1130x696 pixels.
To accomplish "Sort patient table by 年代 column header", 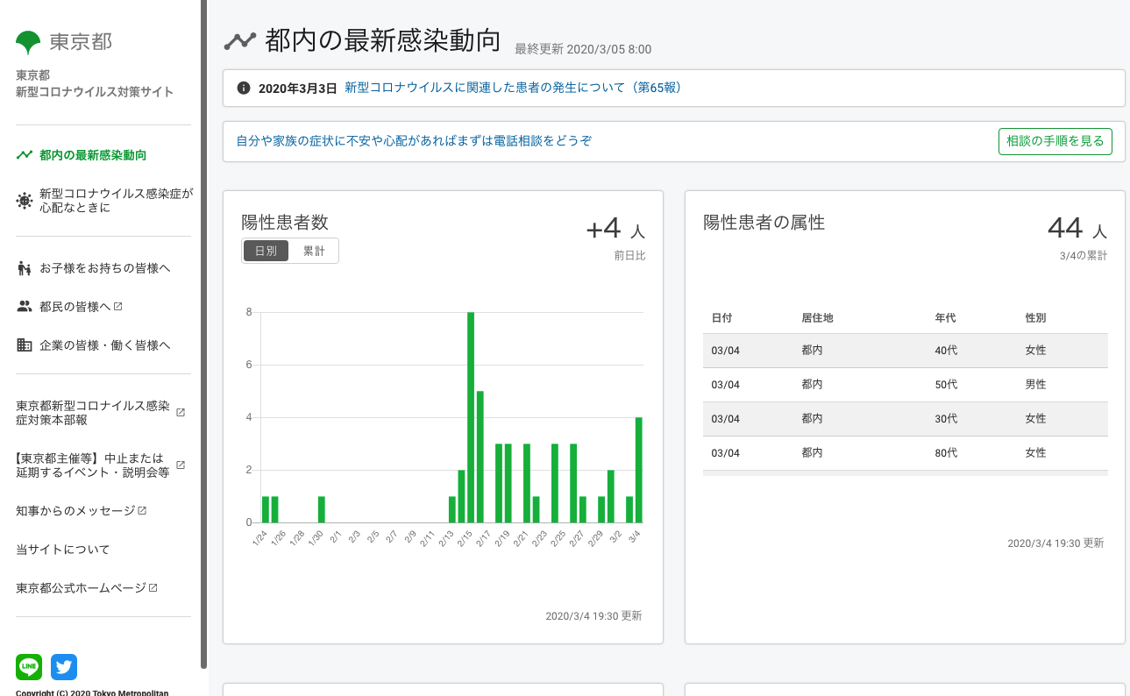I will [945, 317].
